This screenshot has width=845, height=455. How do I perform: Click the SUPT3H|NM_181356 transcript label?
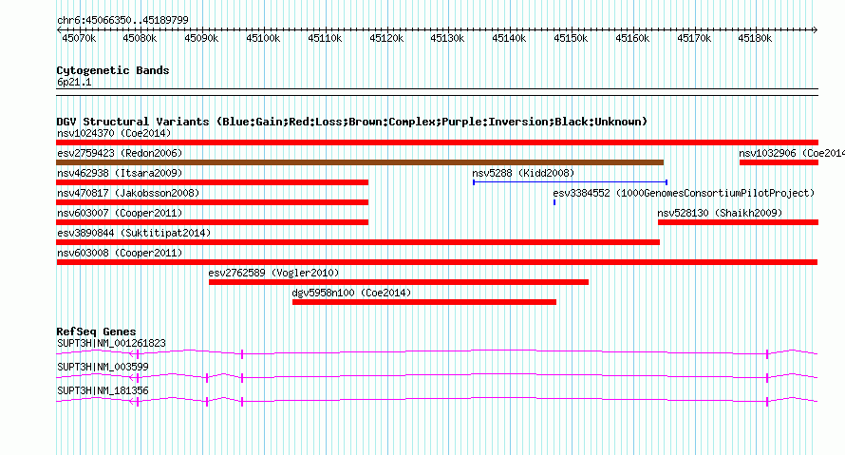point(103,390)
